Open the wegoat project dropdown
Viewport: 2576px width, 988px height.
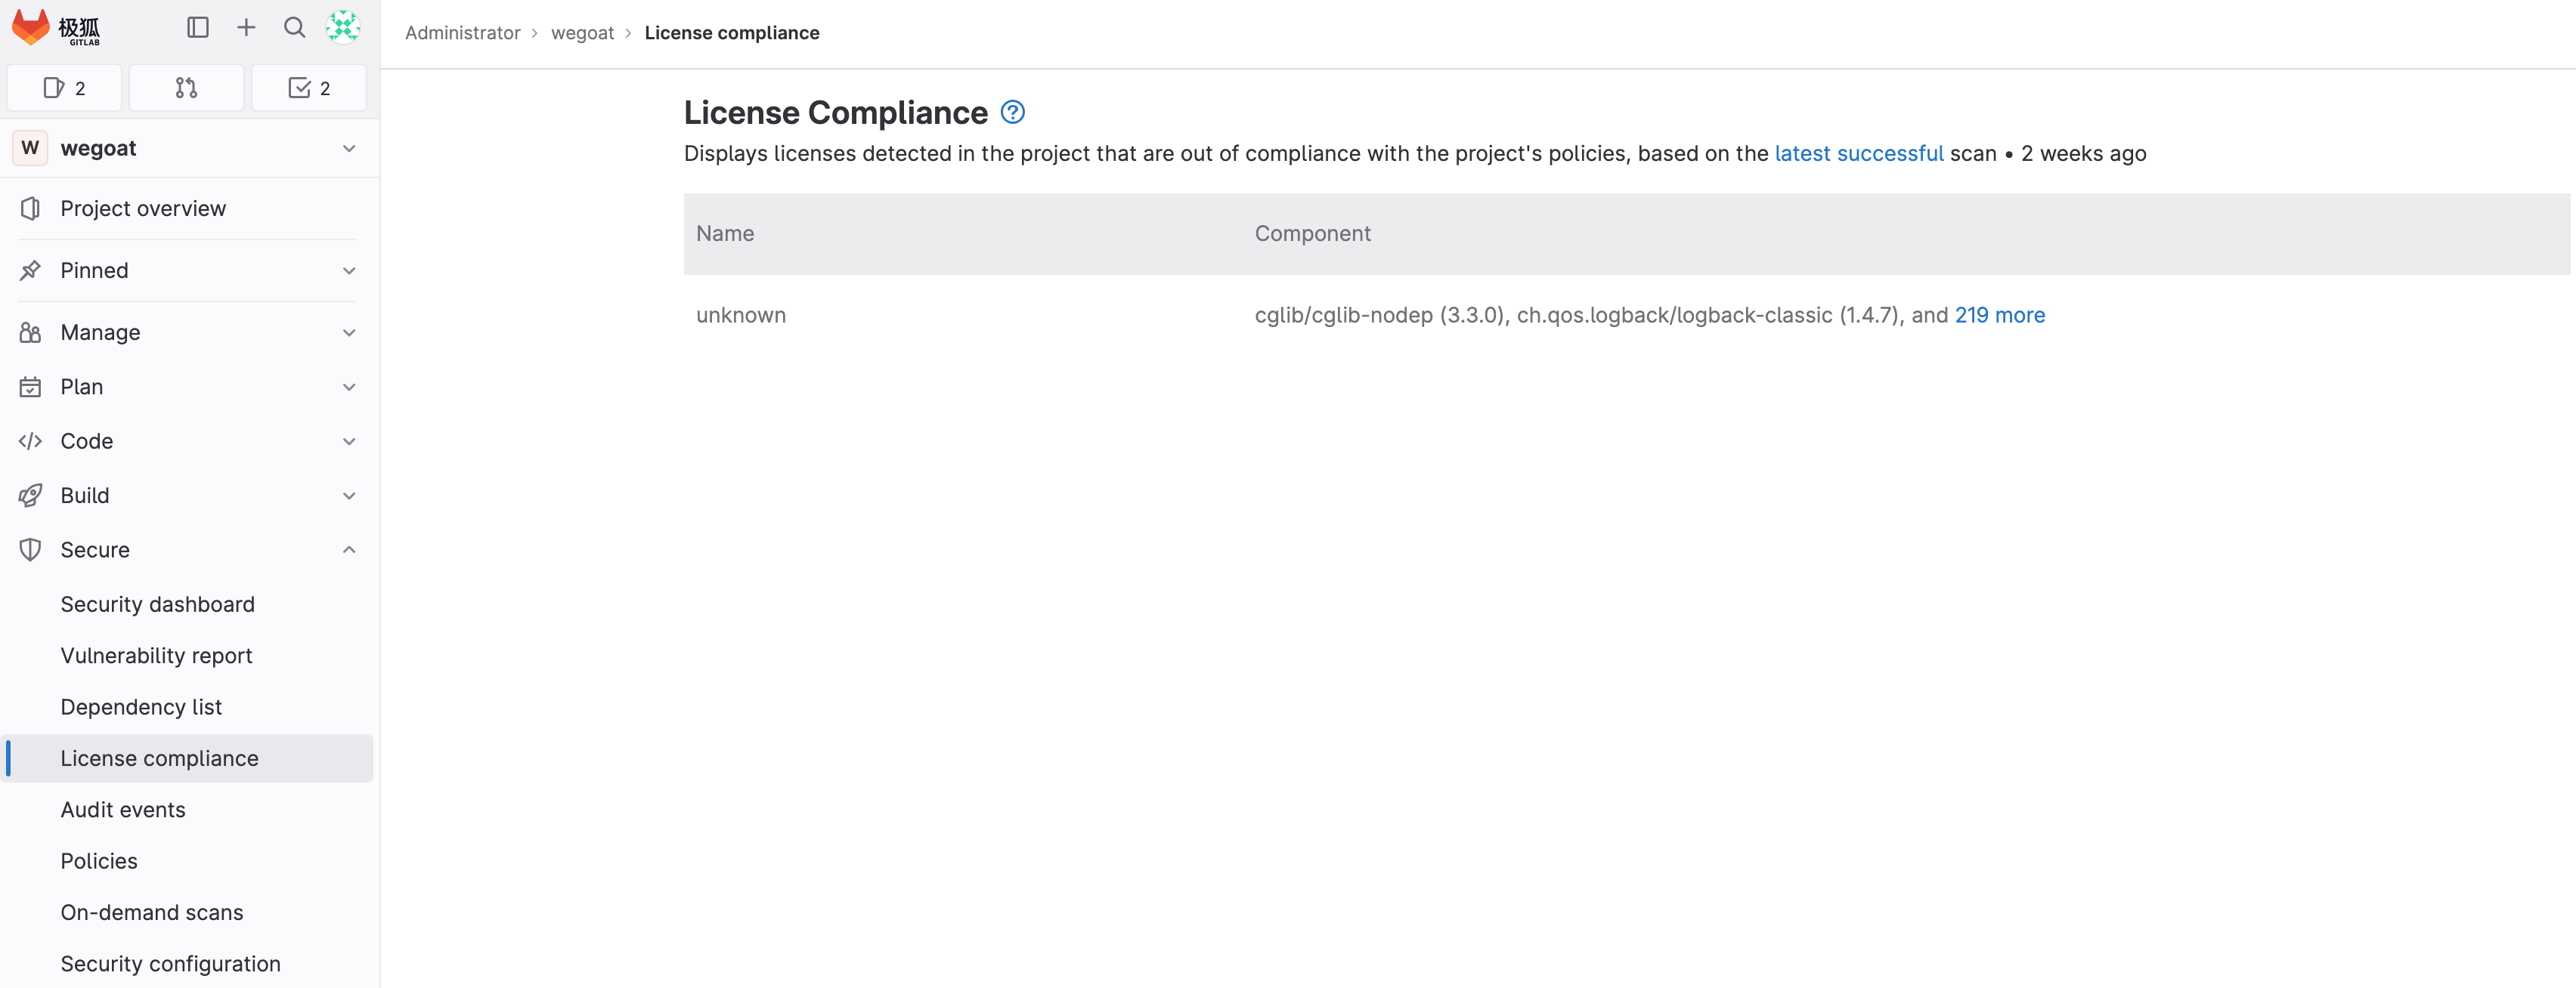tap(187, 148)
